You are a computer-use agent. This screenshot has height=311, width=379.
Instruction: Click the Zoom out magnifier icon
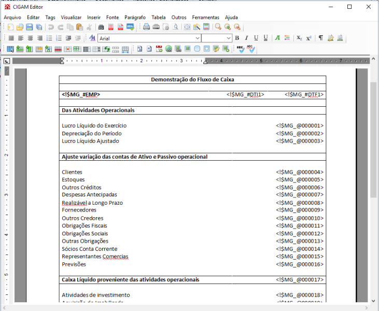237,27
